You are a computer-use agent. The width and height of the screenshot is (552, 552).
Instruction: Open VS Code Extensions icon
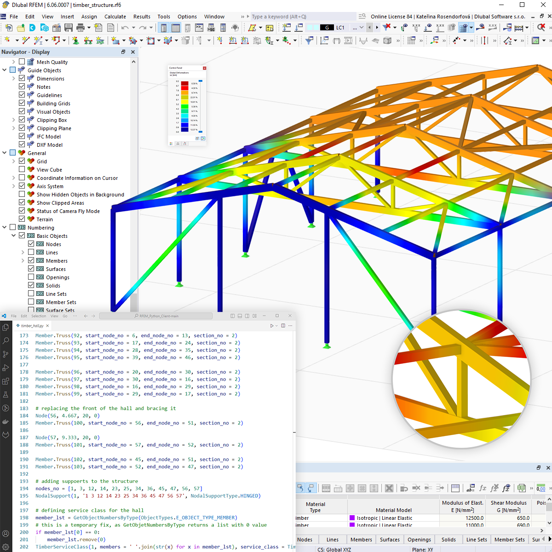coord(6,381)
